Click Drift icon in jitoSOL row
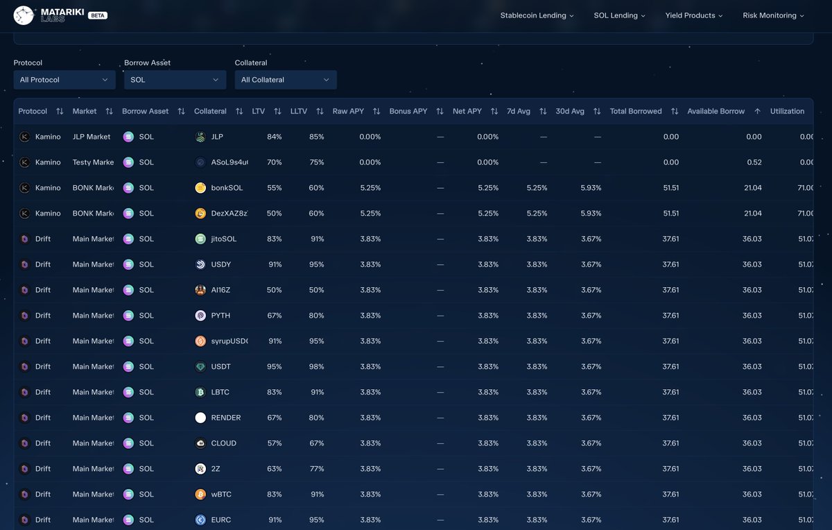 coord(24,239)
